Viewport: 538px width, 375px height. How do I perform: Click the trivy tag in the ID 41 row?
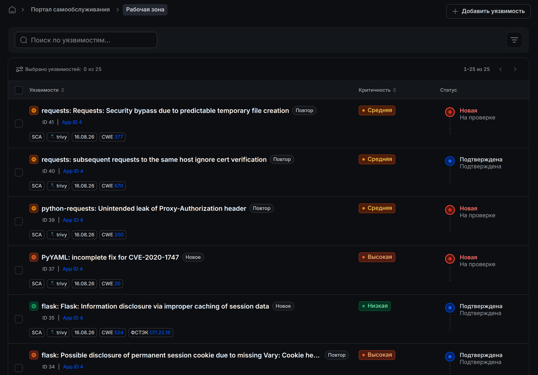(58, 137)
